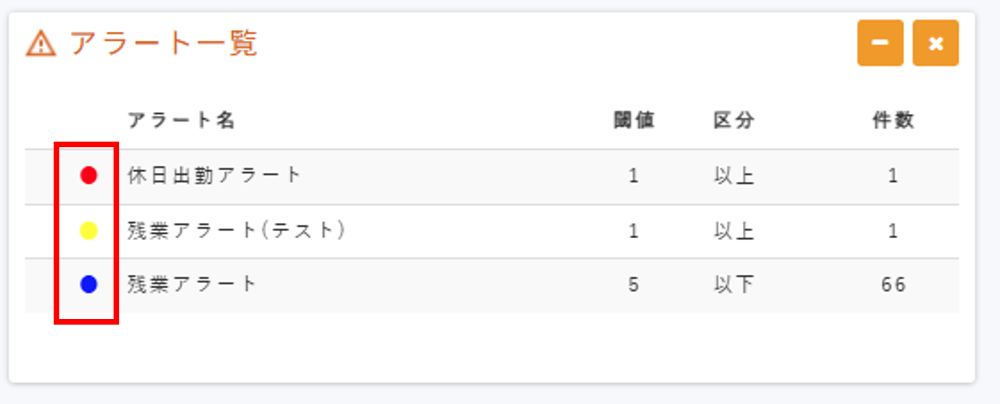Click the red dot for 休日出勤アラート
Image resolution: width=1000 pixels, height=404 pixels.
click(89, 175)
